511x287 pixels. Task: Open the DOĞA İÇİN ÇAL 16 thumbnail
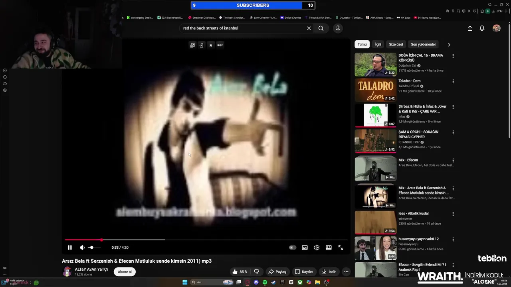pos(375,64)
